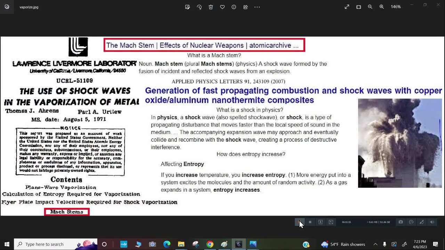Screen dimensions: 445x250
Task: Click the recorder's region selection icon
Action: (331, 222)
